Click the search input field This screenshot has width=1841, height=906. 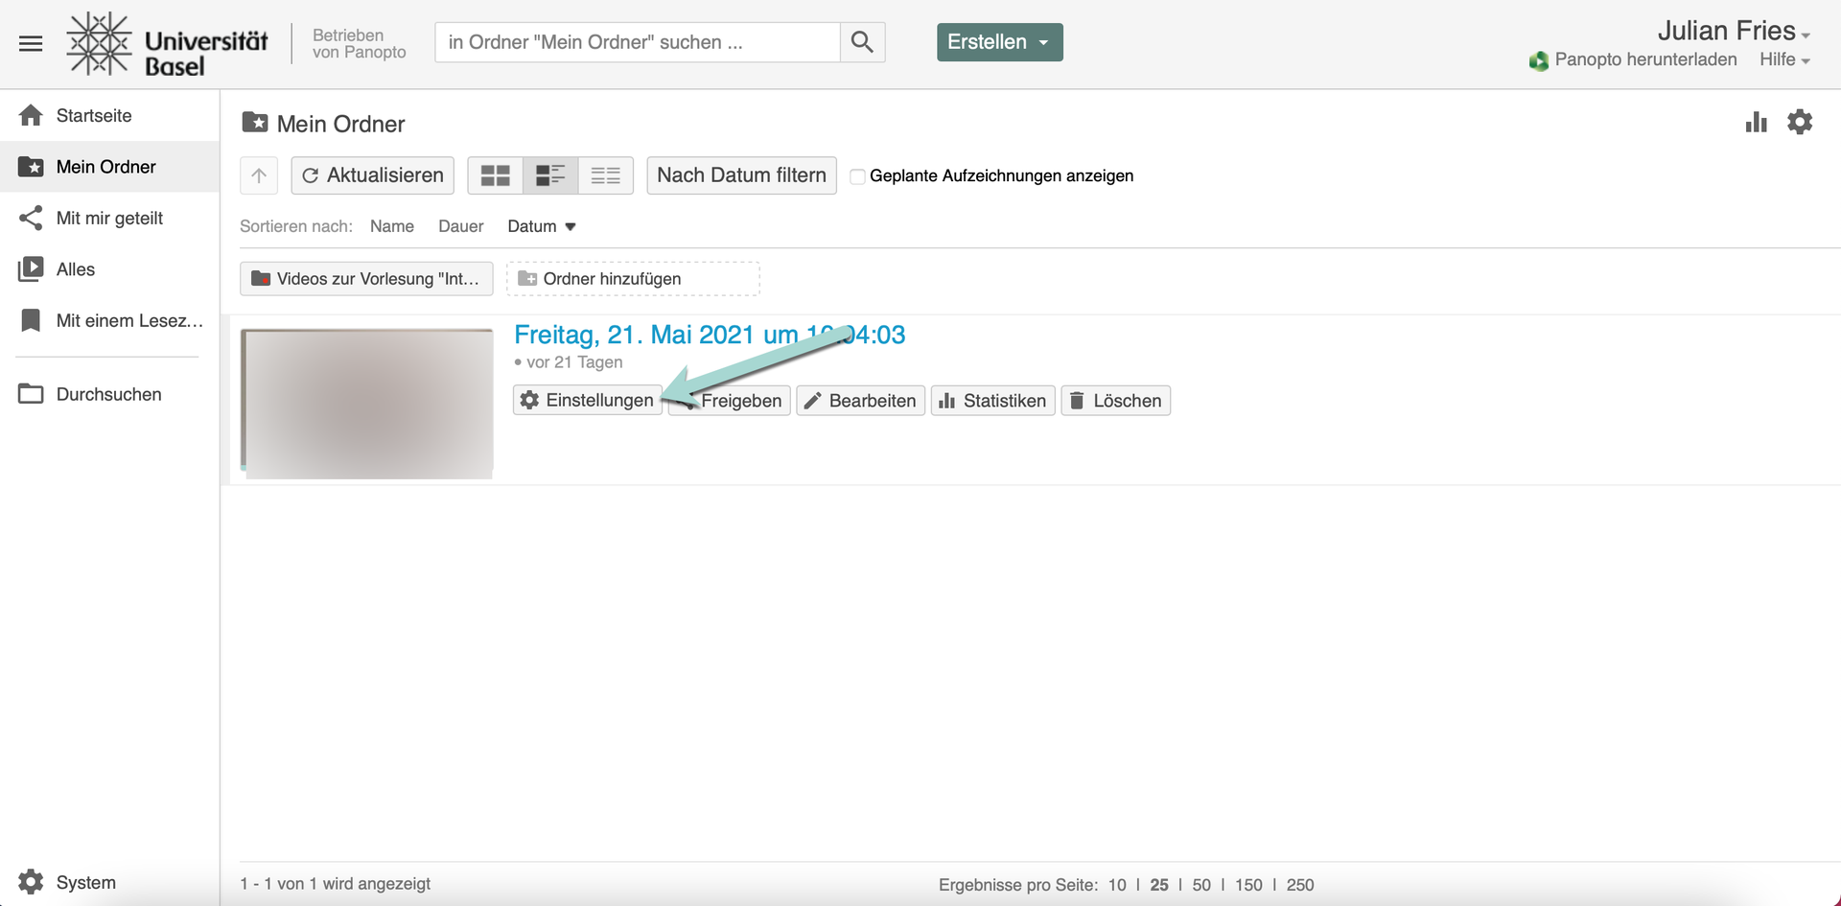tap(637, 42)
